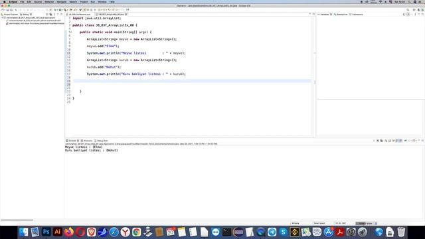Open Terminal from the Dock

226,232
